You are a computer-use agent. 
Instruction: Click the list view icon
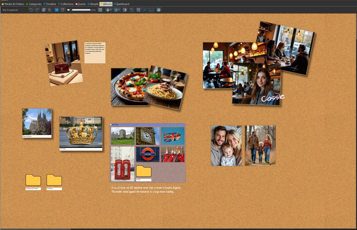click(138, 10)
